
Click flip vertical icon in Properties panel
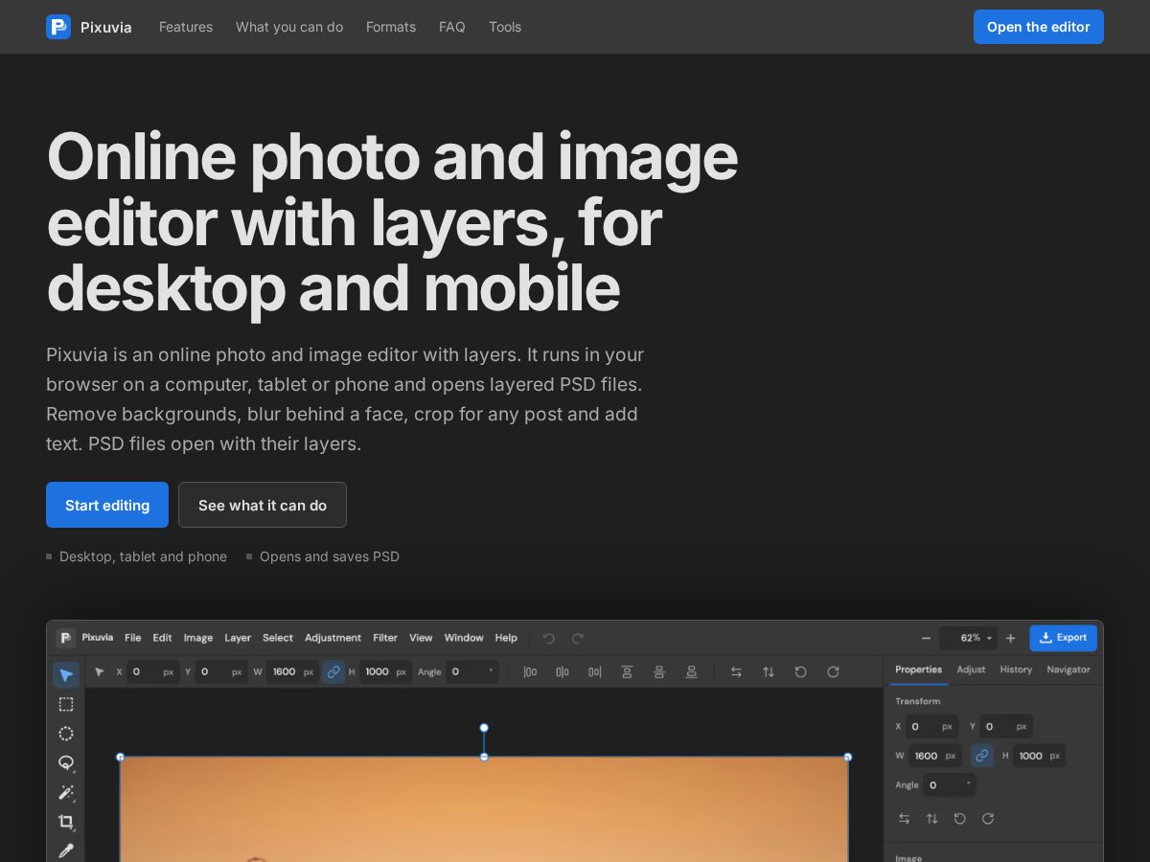pyautogui.click(x=931, y=818)
